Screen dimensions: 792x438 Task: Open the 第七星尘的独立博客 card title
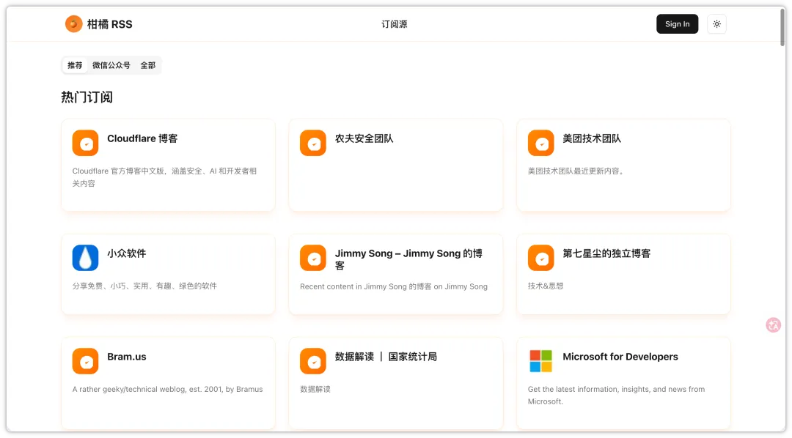pos(606,253)
